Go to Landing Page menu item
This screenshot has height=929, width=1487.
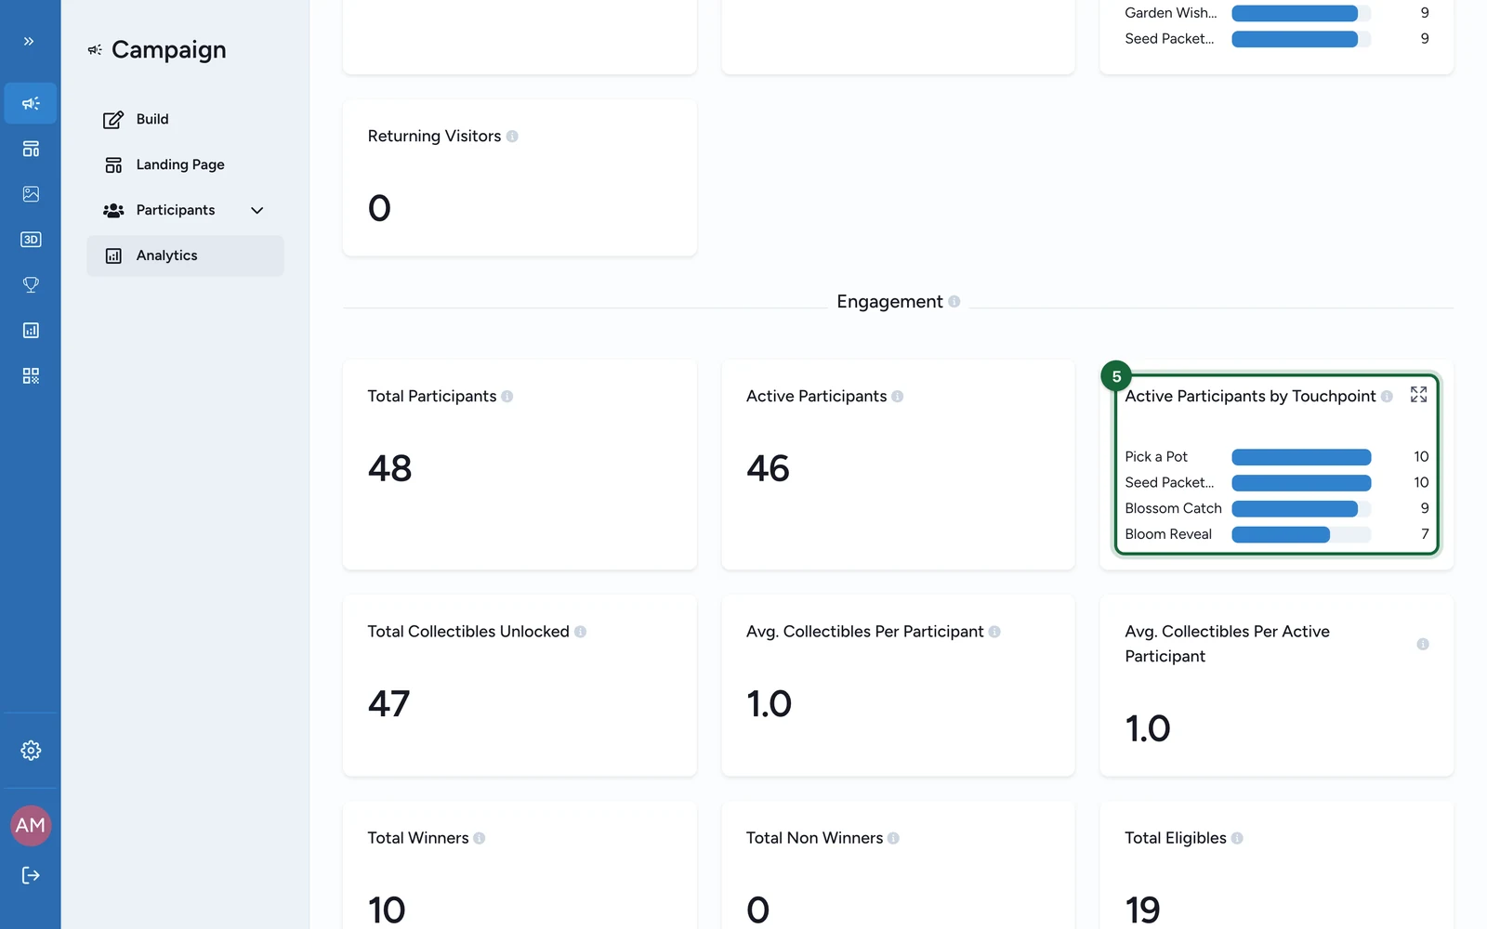tap(185, 164)
